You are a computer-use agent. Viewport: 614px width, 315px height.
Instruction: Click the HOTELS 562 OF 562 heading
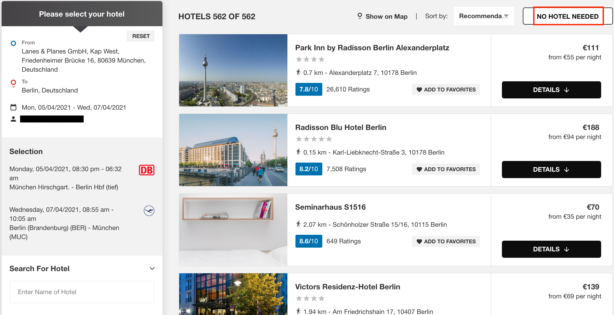pyautogui.click(x=217, y=17)
